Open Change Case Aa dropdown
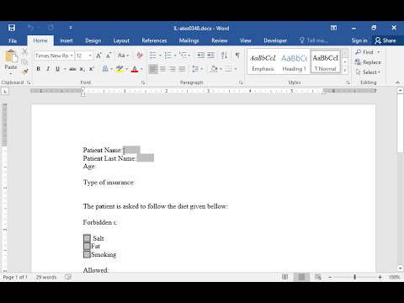This screenshot has width=404, height=303. pyautogui.click(x=123, y=56)
